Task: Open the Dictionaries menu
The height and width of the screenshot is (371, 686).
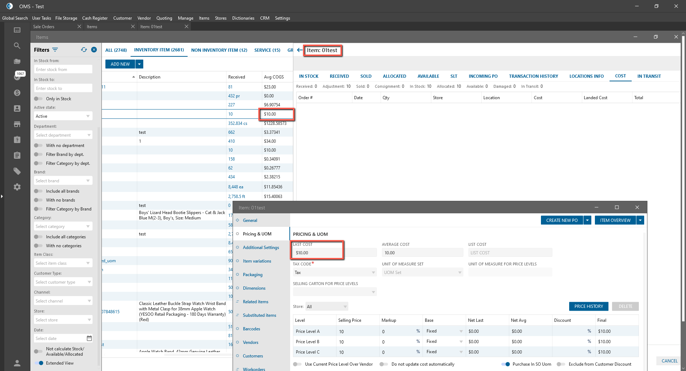Action: click(x=243, y=18)
